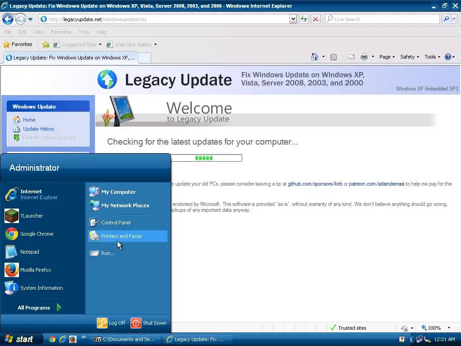The width and height of the screenshot is (461, 346).
Task: Open the 100% zoom level control
Action: pos(436,328)
